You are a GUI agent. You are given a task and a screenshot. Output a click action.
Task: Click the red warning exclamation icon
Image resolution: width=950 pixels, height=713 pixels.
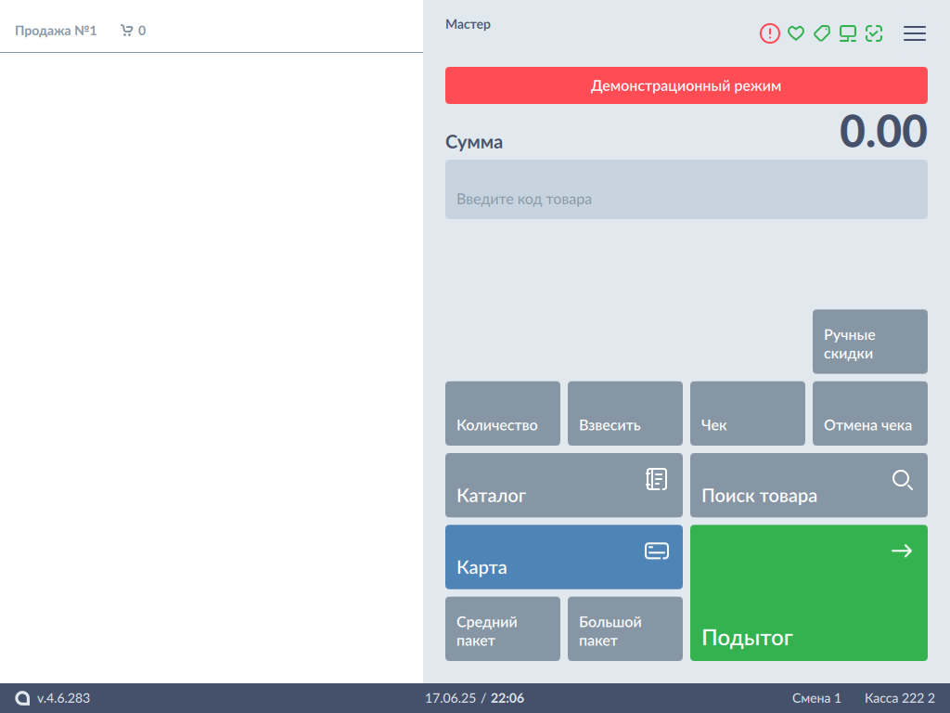[770, 33]
